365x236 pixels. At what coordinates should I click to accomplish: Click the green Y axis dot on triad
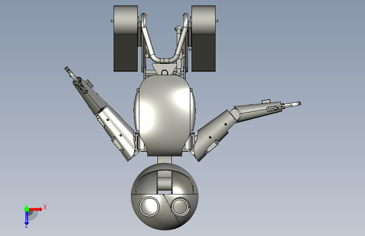[x=27, y=209]
